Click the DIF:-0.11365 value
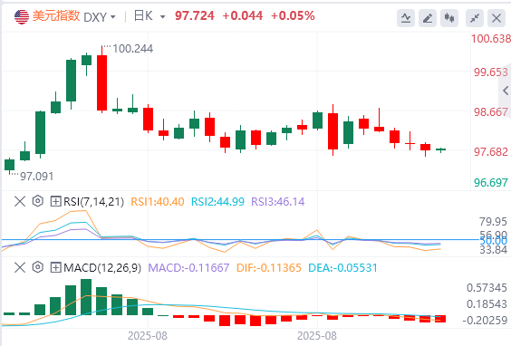The height and width of the screenshot is (346, 511). [x=269, y=268]
